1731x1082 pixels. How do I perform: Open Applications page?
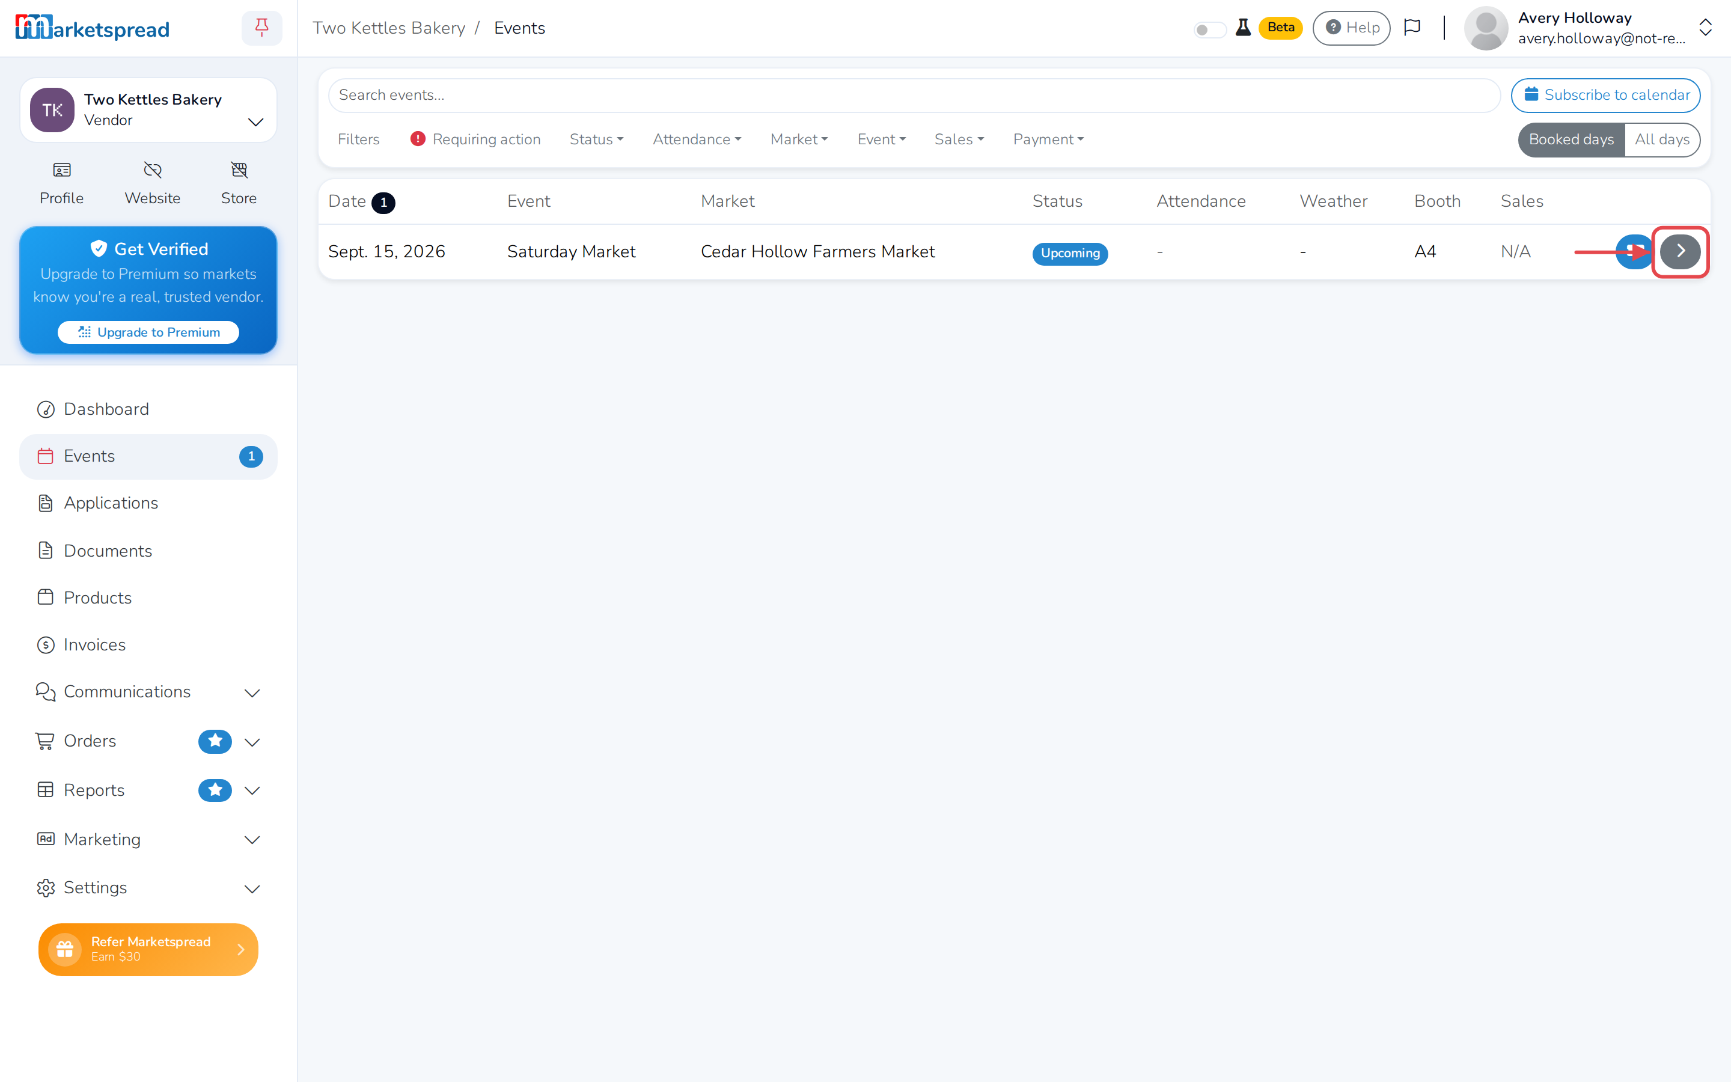coord(148,503)
